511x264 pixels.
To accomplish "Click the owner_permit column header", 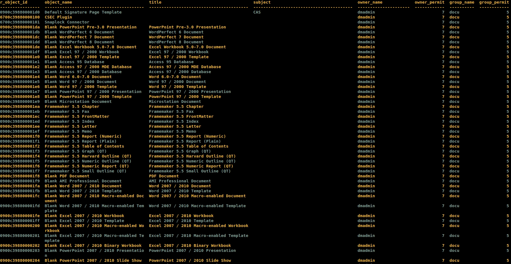I will point(430,2).
